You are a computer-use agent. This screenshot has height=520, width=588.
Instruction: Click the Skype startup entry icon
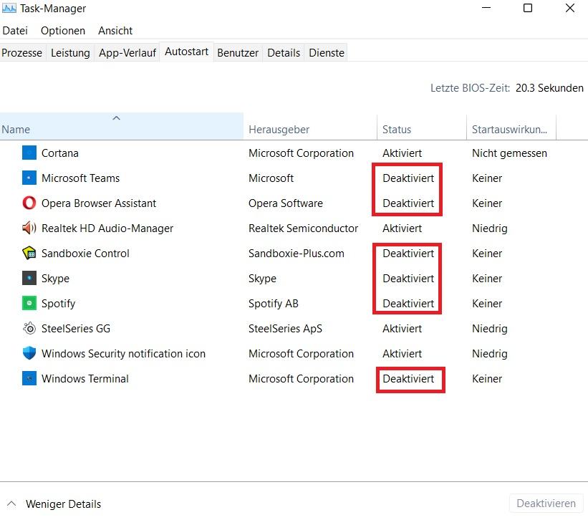pos(29,278)
